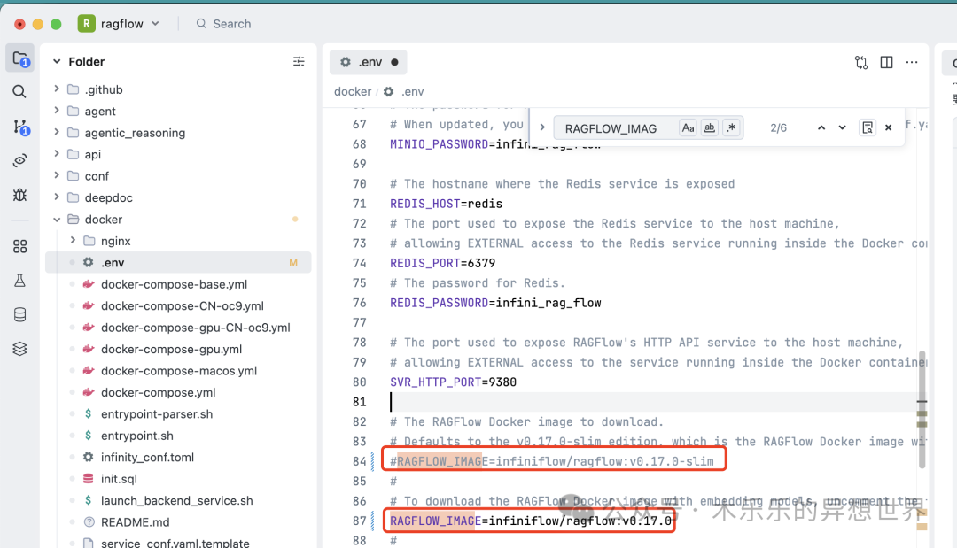The width and height of the screenshot is (957, 548).
Task: Click .env in the breadcrumb path
Action: click(x=412, y=91)
